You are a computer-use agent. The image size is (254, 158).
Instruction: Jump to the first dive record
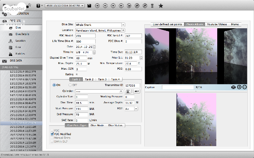(x=97, y=6)
